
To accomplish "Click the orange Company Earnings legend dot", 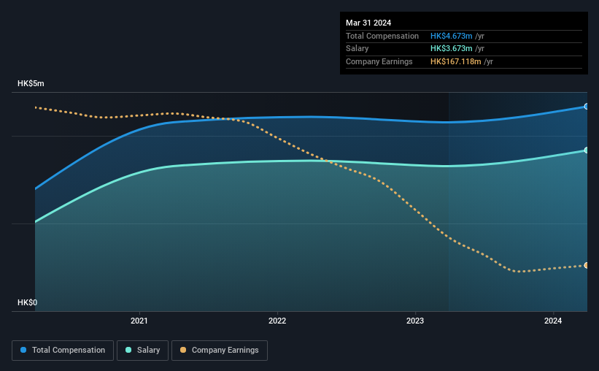I will 183,350.
